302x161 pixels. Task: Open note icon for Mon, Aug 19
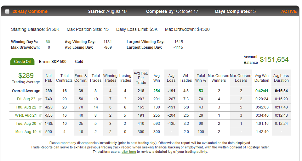coord(40,131)
